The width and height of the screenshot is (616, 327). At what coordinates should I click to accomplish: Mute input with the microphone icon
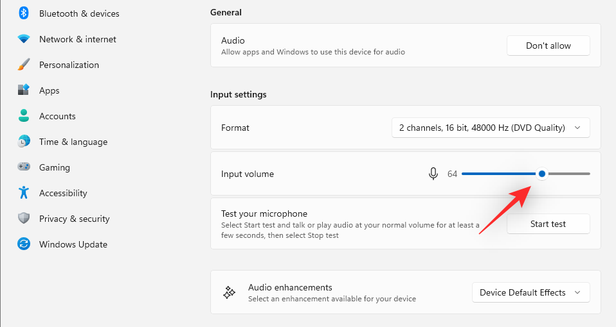pos(433,174)
